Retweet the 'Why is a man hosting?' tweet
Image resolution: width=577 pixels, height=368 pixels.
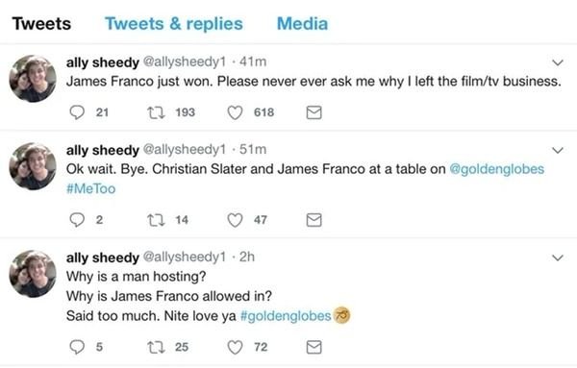156,347
